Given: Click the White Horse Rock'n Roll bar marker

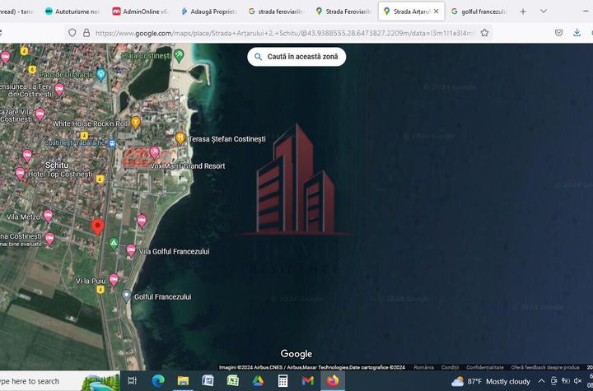Looking at the screenshot, I should (x=136, y=123).
